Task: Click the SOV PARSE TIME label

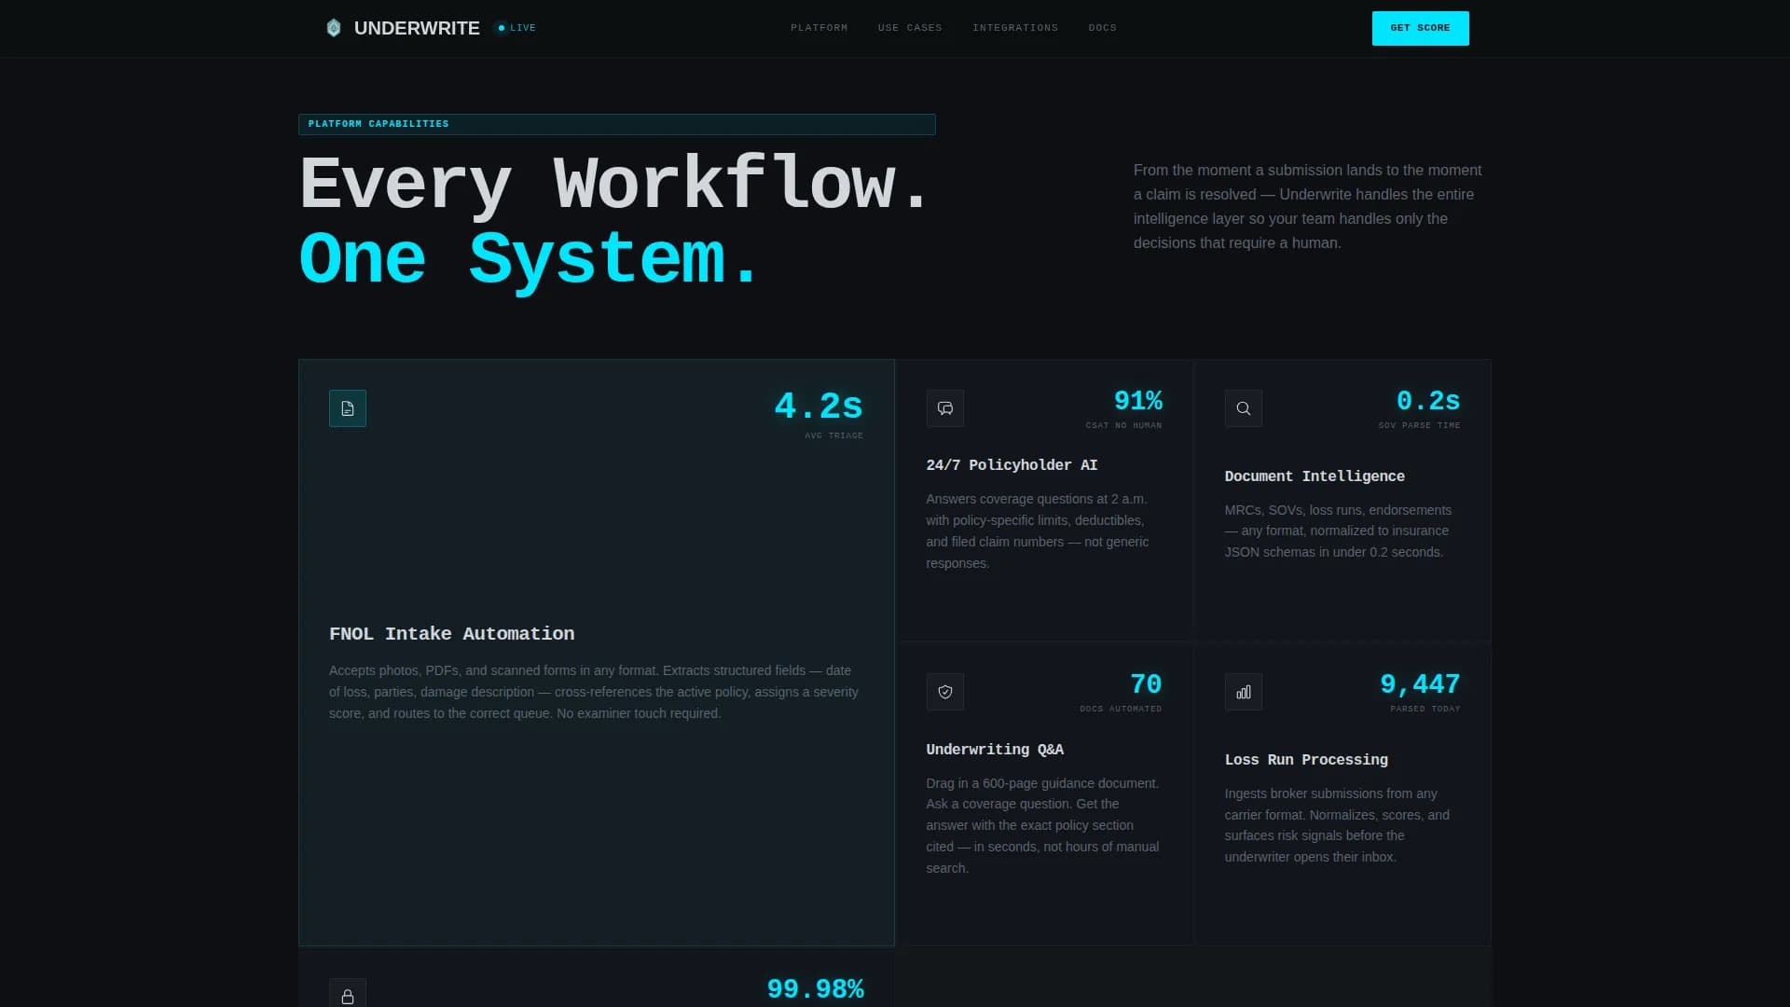Action: [1419, 425]
